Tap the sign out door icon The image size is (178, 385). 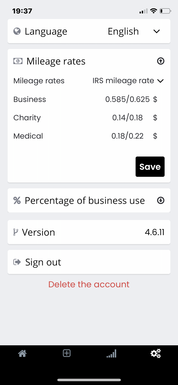click(x=16, y=262)
